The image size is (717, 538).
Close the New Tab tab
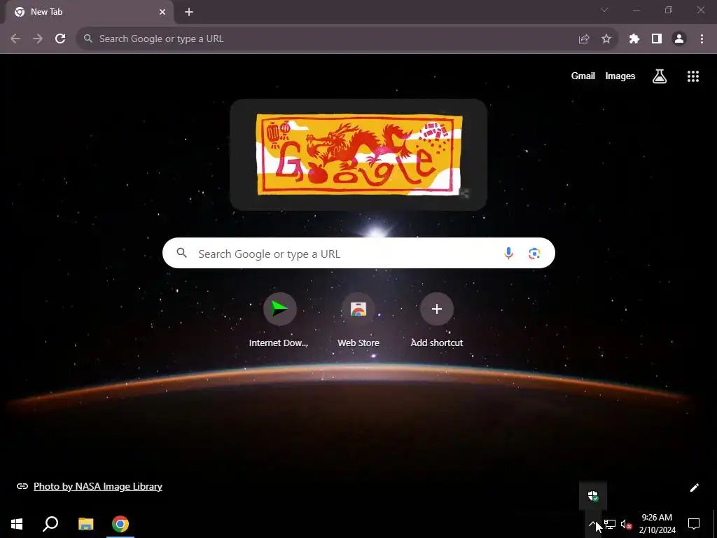pyautogui.click(x=162, y=12)
